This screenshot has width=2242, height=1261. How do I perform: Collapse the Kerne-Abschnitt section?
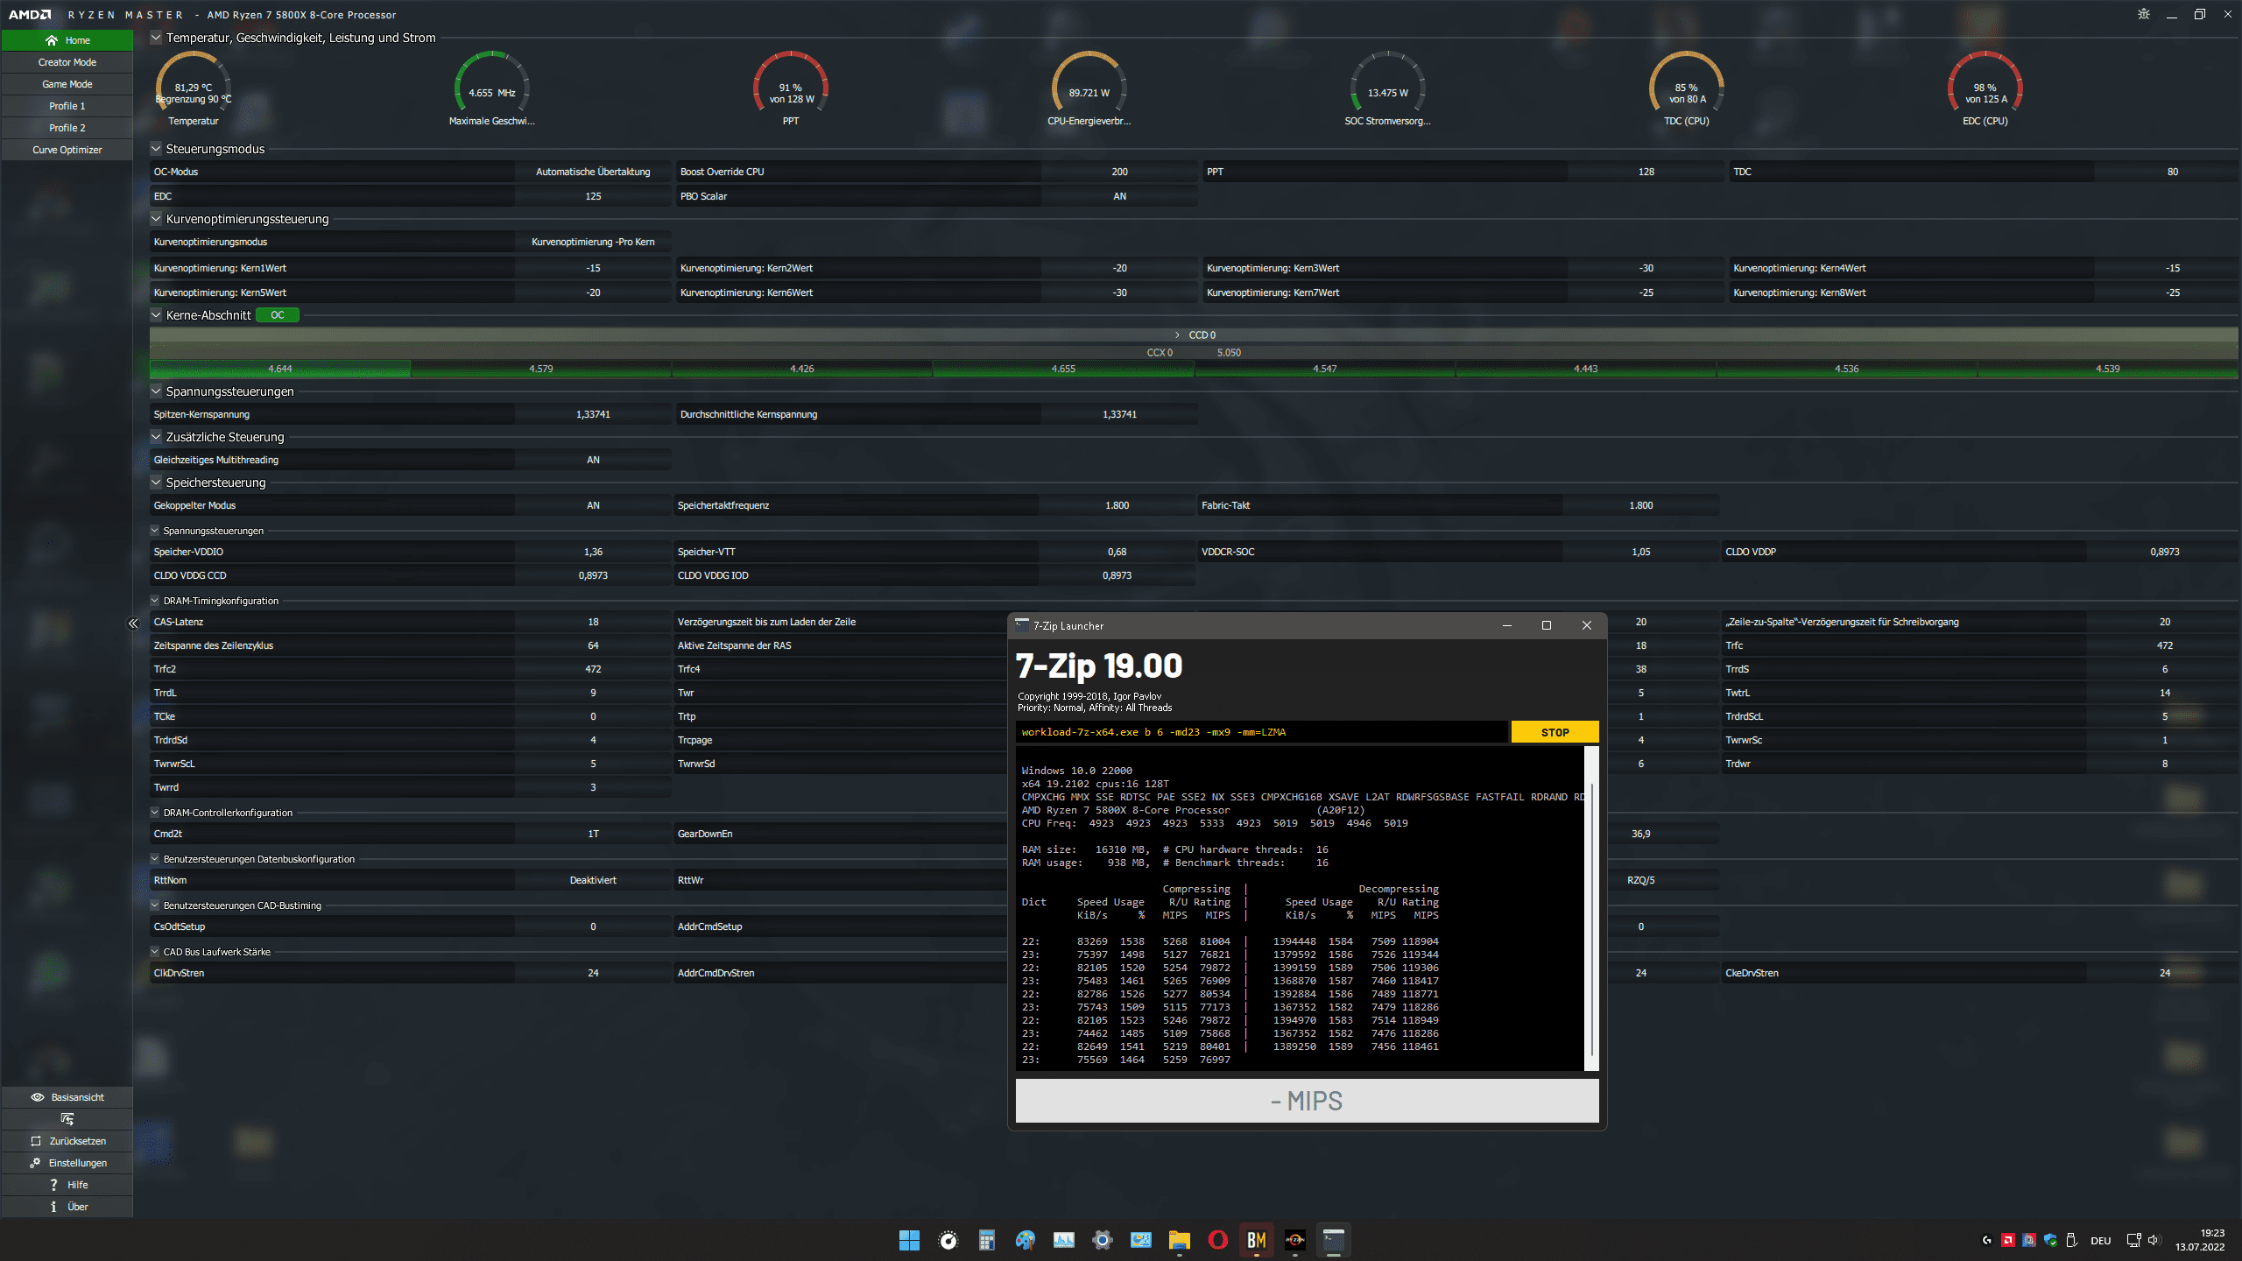point(156,315)
